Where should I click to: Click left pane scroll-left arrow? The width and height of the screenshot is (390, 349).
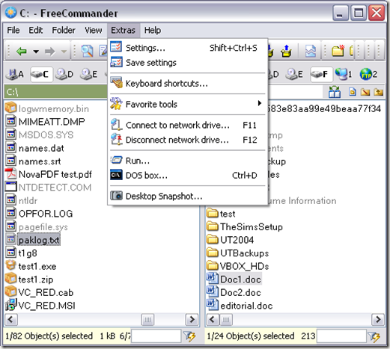(11, 320)
